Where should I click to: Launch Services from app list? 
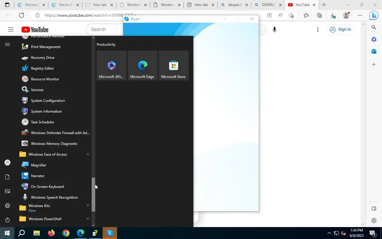(55, 90)
